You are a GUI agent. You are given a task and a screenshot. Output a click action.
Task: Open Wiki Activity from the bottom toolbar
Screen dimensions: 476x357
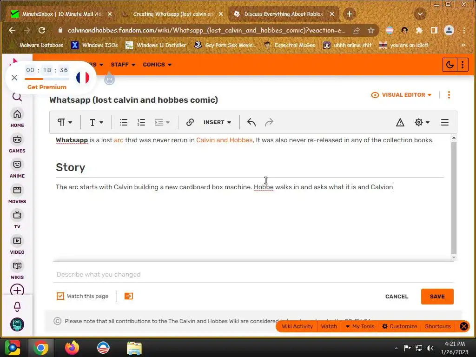pos(297,326)
